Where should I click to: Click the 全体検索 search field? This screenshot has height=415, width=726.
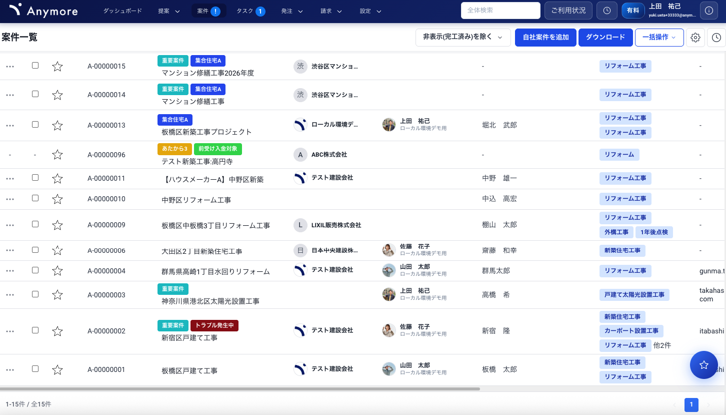click(500, 10)
